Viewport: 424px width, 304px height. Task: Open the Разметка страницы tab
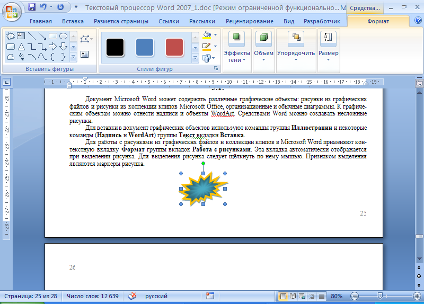(x=121, y=21)
